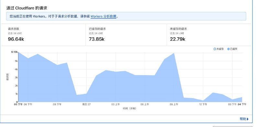Image resolution: width=259 pixels, height=127 pixels.
Task: Click the 通过 Cloudflare 的请求 title
Action: pos(27,8)
